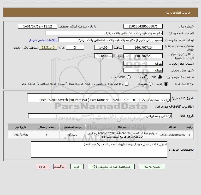Click the اطلاعات کالاهای مورد نیاز heading
Image resolution: width=201 pixels, height=195 pixels.
point(174,107)
